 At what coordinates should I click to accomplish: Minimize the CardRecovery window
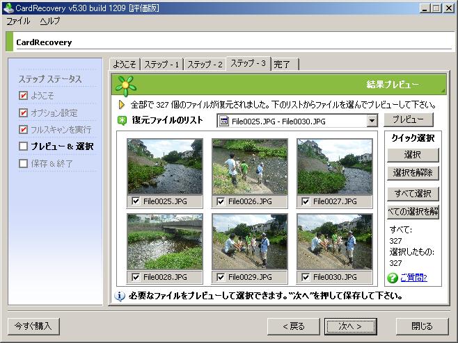tap(425, 8)
